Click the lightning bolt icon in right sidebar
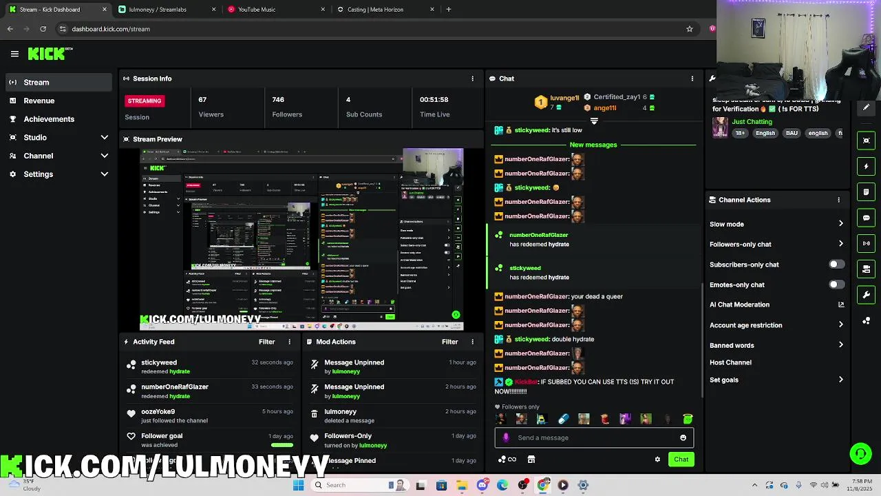The height and width of the screenshot is (496, 881). [866, 166]
